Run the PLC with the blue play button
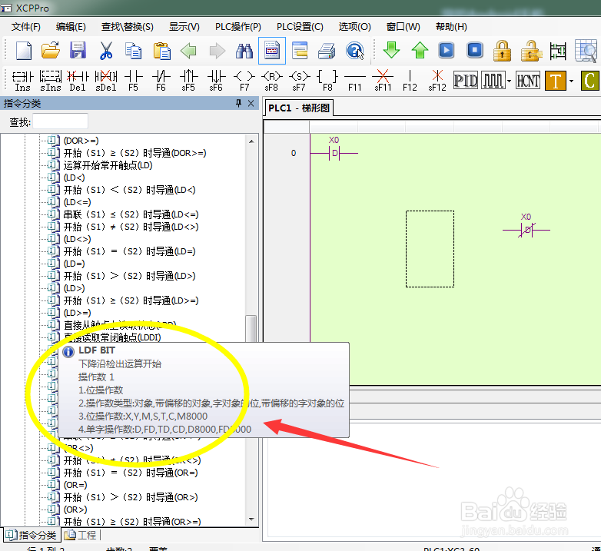Image resolution: width=601 pixels, height=551 pixels. [447, 50]
